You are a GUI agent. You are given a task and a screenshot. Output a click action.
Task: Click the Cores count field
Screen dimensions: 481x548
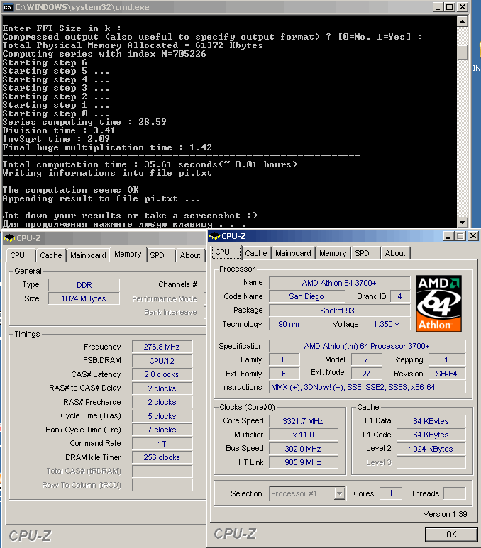click(391, 493)
